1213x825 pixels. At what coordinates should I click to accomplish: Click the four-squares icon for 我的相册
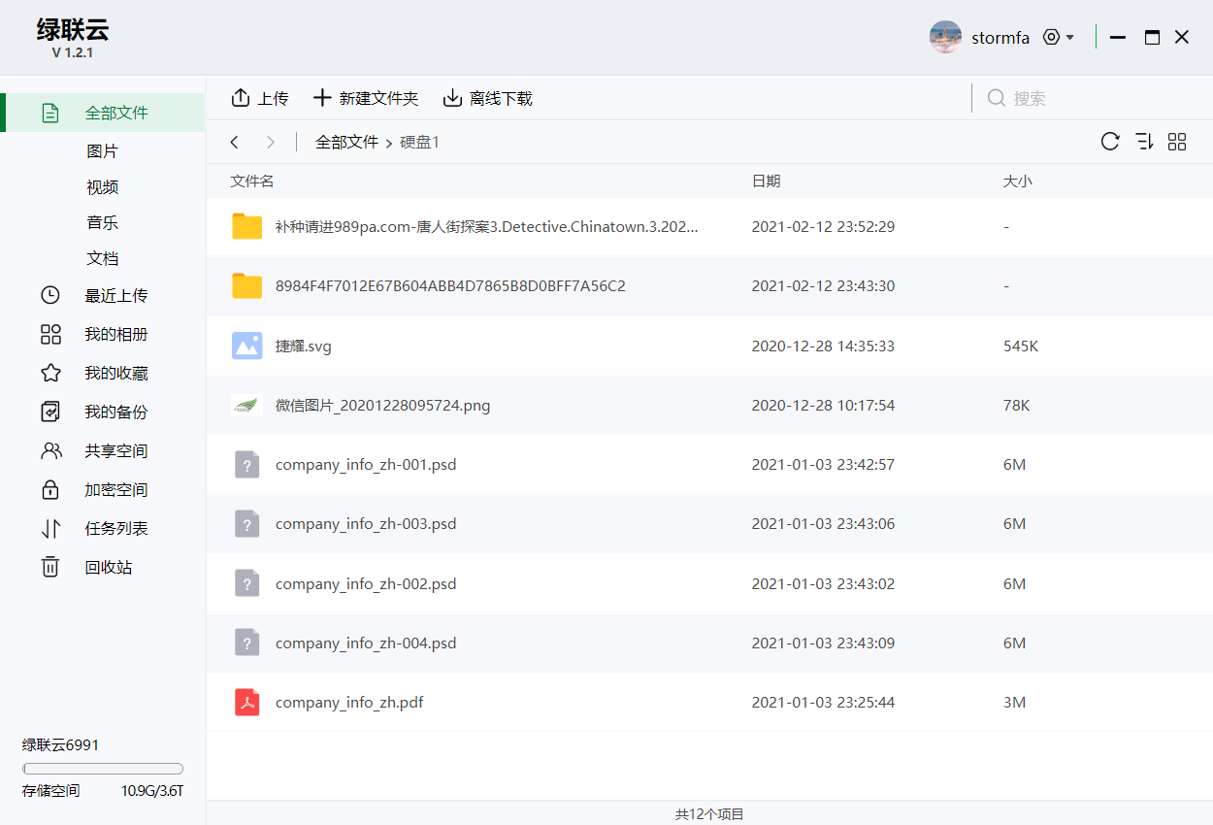point(50,334)
